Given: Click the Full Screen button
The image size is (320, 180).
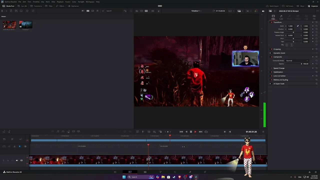Looking at the screenshot, I should click(287, 6).
